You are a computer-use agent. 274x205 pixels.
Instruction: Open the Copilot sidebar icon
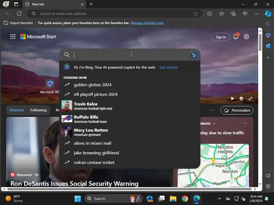268,14
